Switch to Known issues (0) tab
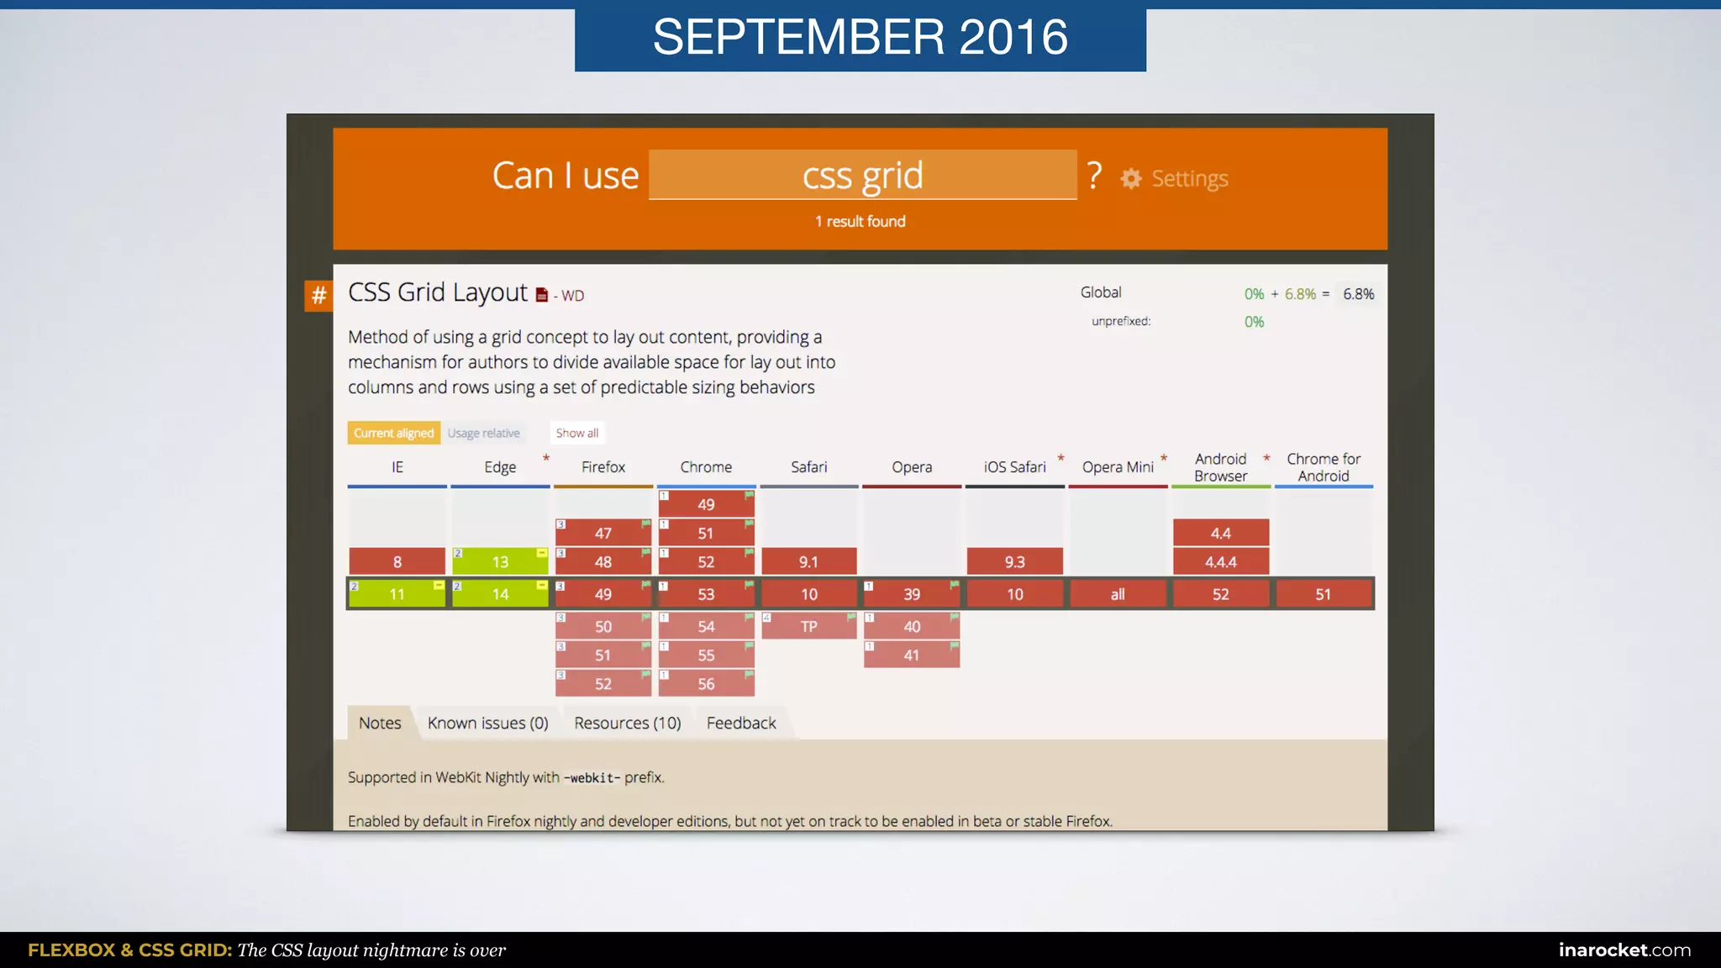The width and height of the screenshot is (1721, 968). pyautogui.click(x=487, y=723)
